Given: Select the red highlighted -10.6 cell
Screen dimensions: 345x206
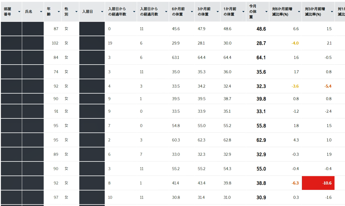Looking at the screenshot, I should pos(318,183).
